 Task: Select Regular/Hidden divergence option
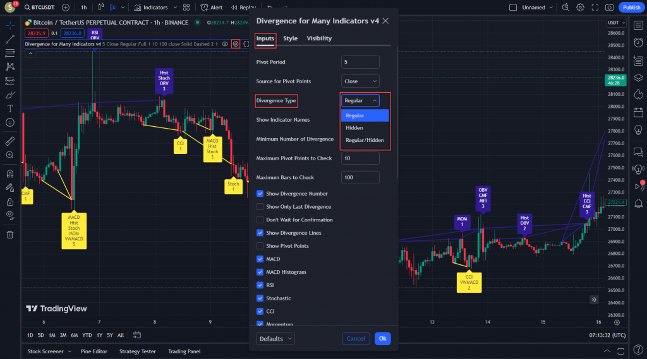(365, 140)
